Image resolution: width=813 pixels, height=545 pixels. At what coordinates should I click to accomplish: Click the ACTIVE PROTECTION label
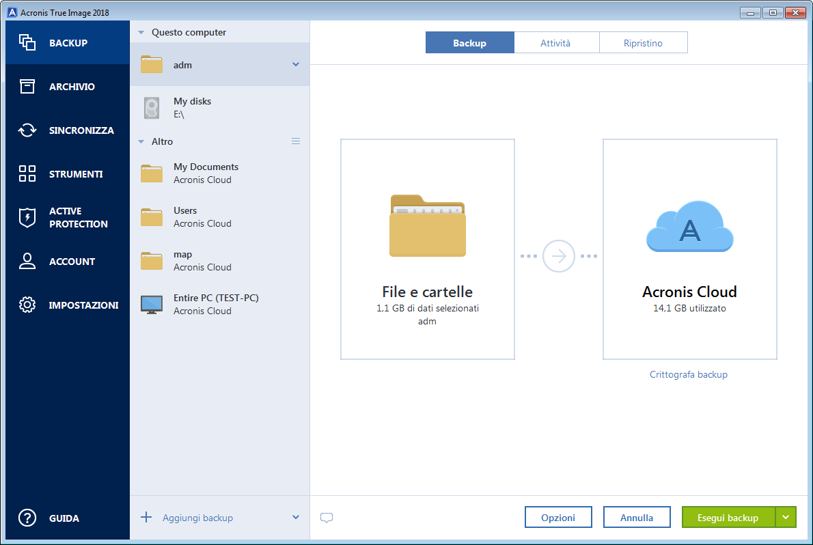tap(79, 217)
